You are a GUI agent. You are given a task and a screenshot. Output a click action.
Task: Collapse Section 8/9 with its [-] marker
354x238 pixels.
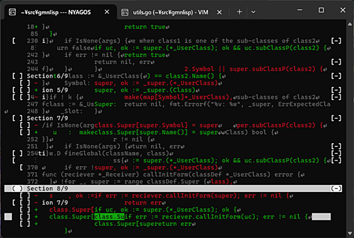click(x=336, y=188)
